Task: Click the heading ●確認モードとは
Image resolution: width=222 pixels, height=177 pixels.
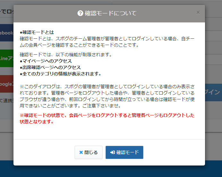Action: click(x=37, y=32)
